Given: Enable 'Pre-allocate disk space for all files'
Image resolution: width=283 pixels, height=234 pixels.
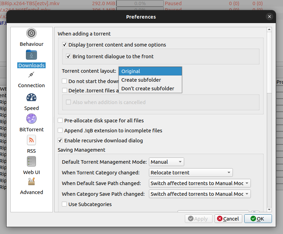Looking at the screenshot, I should 60,120.
